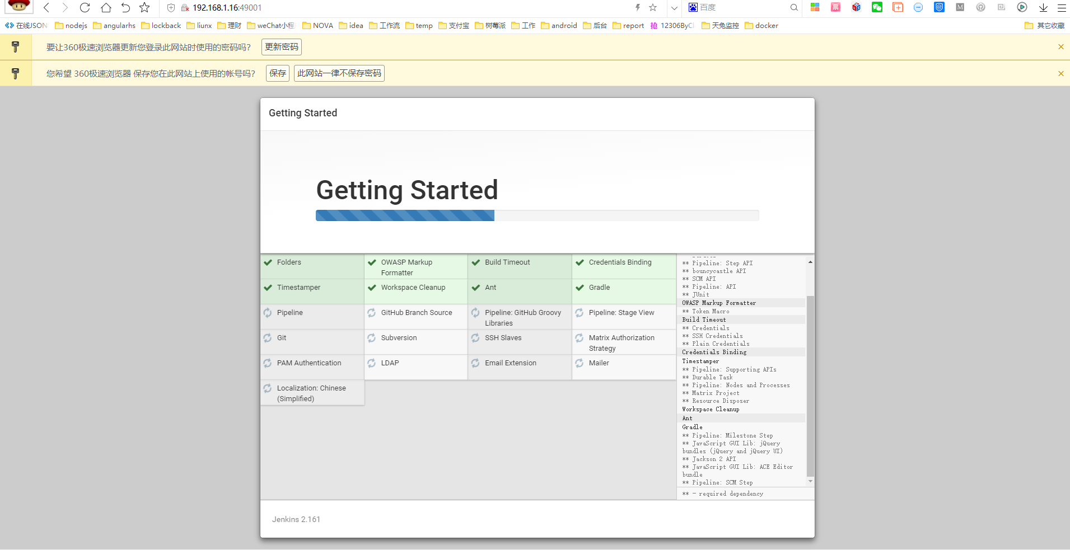
Task: Click the Getting Started progress bar
Action: [x=537, y=215]
